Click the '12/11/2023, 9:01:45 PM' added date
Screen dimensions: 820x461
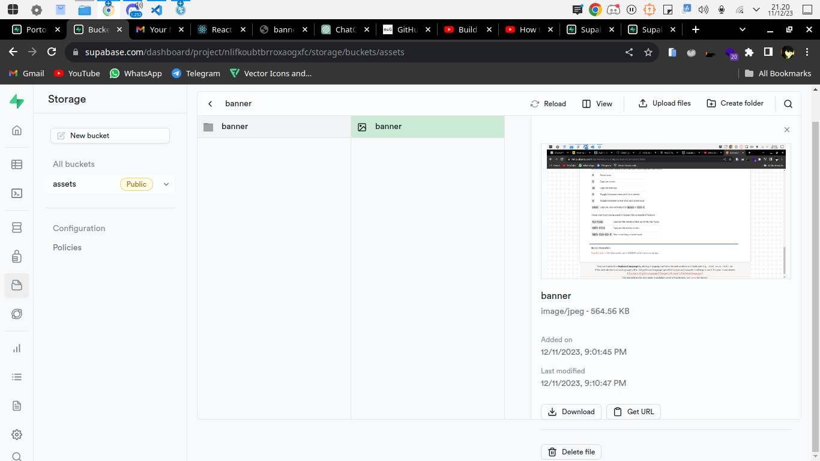click(x=583, y=352)
